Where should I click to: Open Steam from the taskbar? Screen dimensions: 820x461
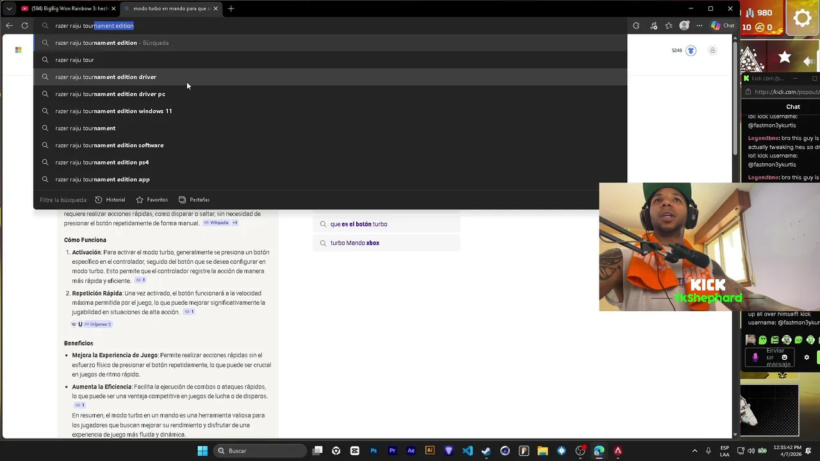(486, 451)
